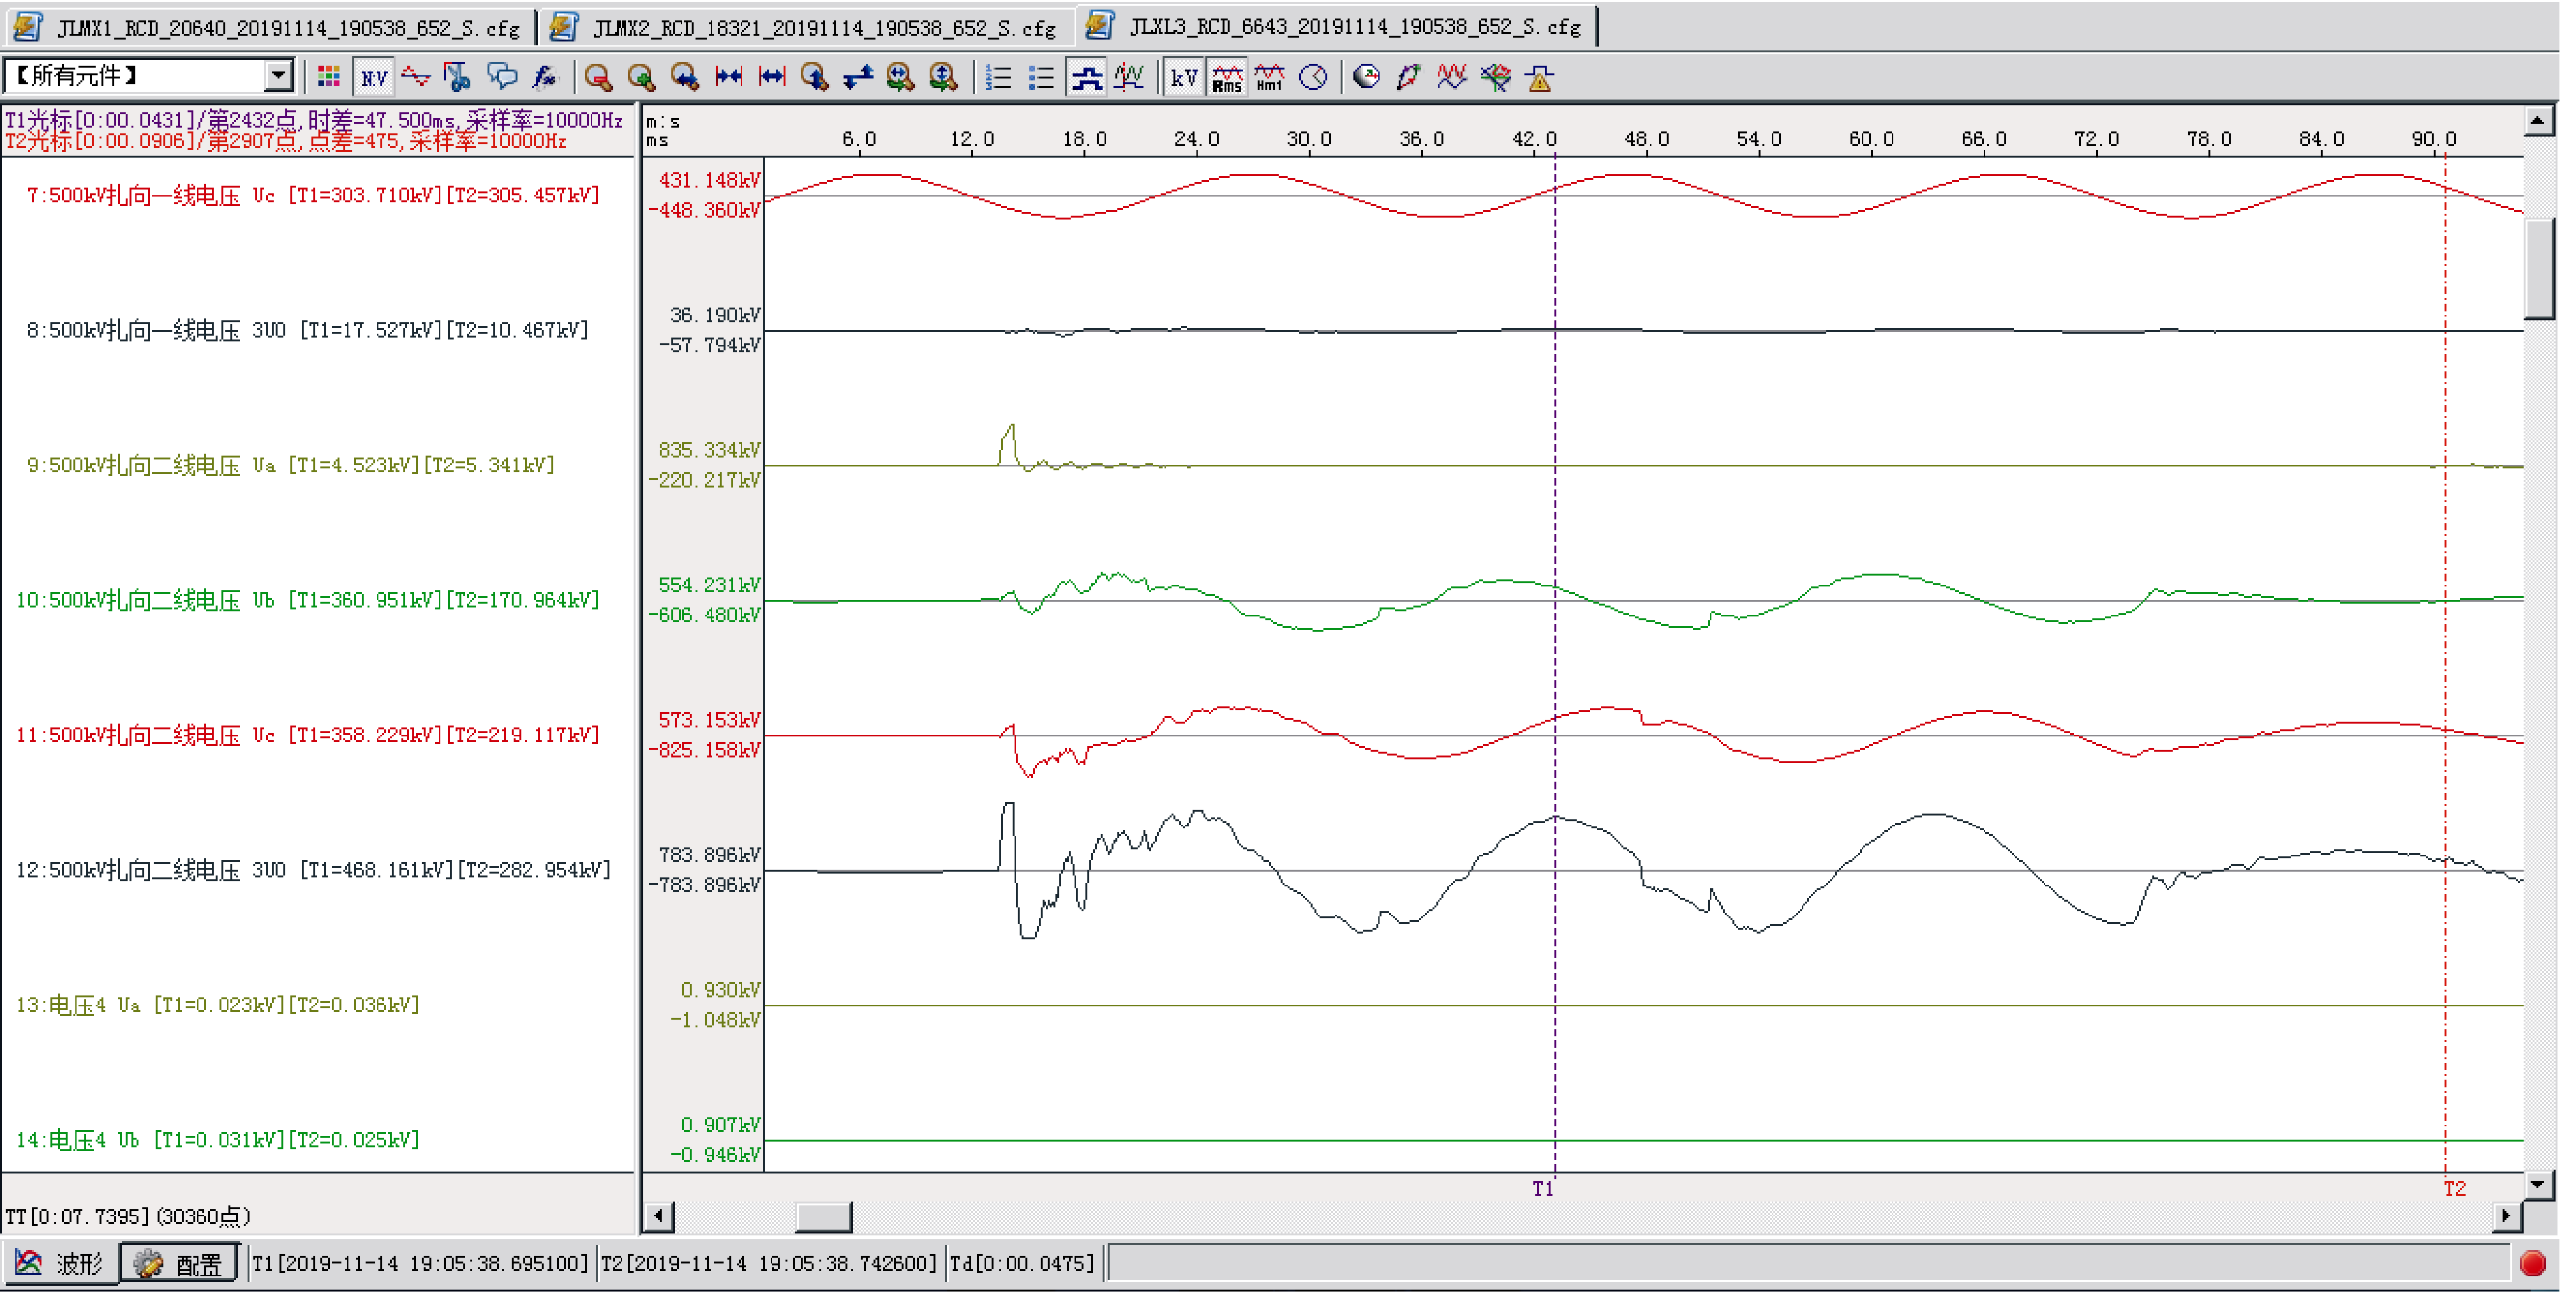
Task: Click the numbered list icon
Action: click(x=998, y=77)
